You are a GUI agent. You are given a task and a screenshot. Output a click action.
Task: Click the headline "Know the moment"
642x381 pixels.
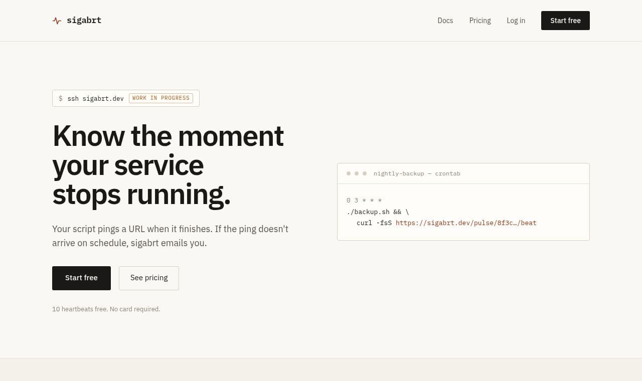pos(168,136)
